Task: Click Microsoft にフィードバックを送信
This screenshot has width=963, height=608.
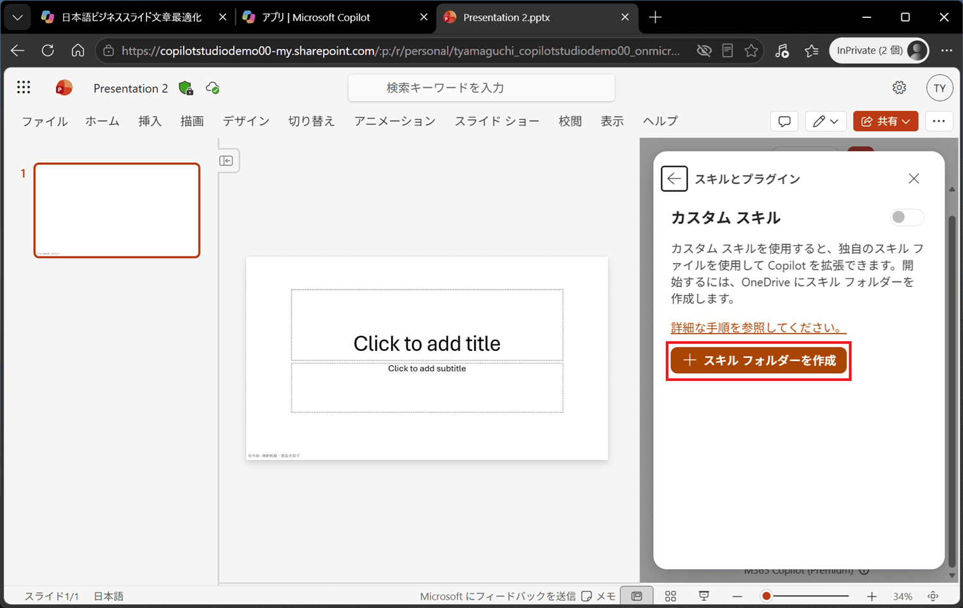Action: [498, 596]
